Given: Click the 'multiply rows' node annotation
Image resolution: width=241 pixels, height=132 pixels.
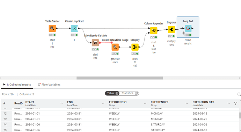Looking at the screenshot, I should coord(171,43).
